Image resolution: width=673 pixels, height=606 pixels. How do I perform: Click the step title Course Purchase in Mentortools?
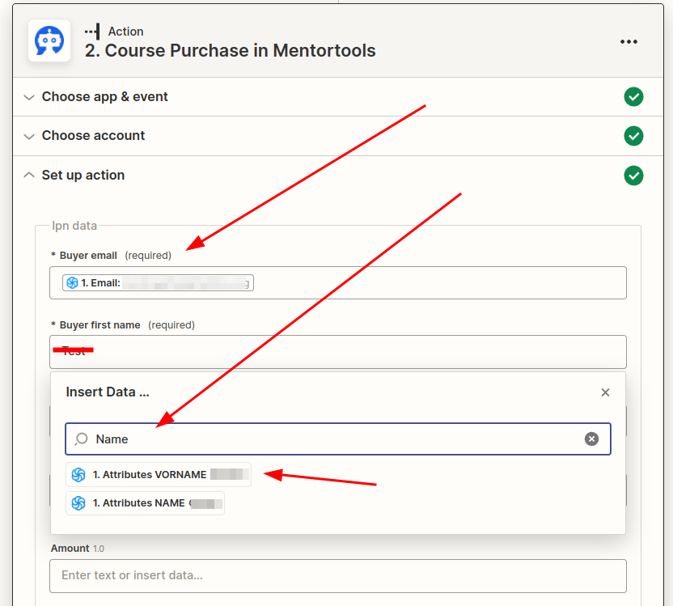coord(230,51)
